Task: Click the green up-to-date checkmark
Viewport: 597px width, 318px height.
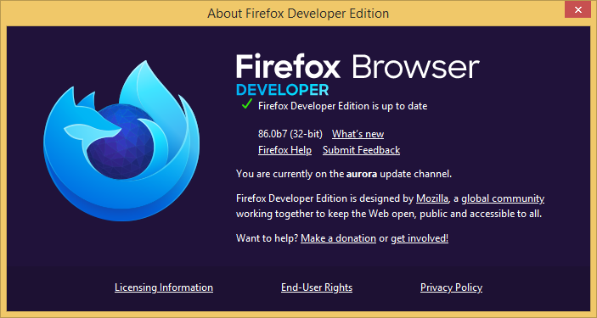Action: [247, 103]
